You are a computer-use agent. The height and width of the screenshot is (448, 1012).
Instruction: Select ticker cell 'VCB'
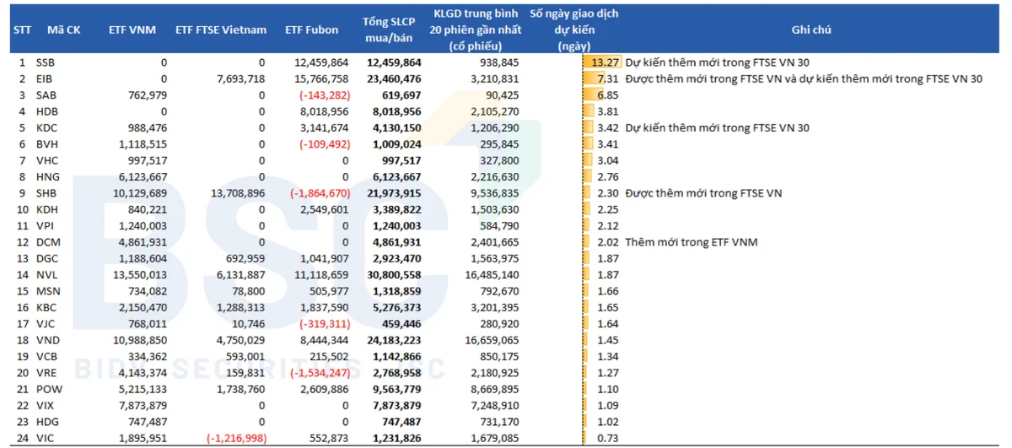46,356
